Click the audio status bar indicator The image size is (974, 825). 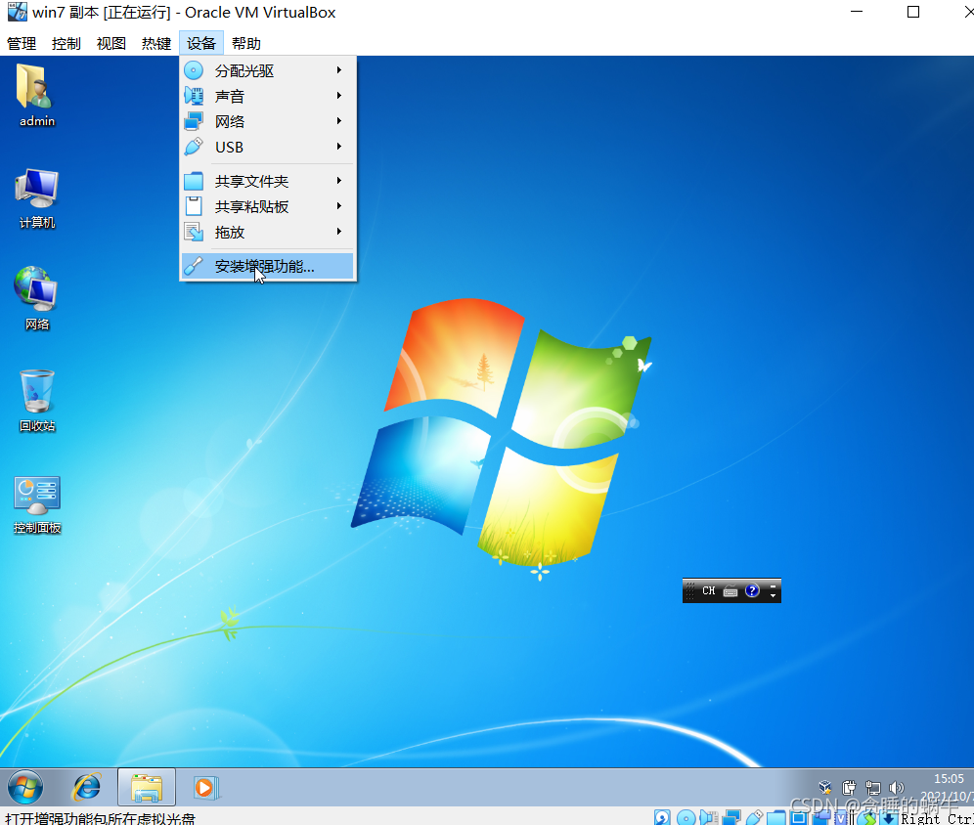[x=709, y=817]
